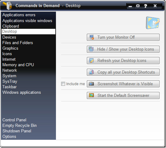
Task: Click the picture icon on Start the Default Screensaver
Action: coord(91,95)
